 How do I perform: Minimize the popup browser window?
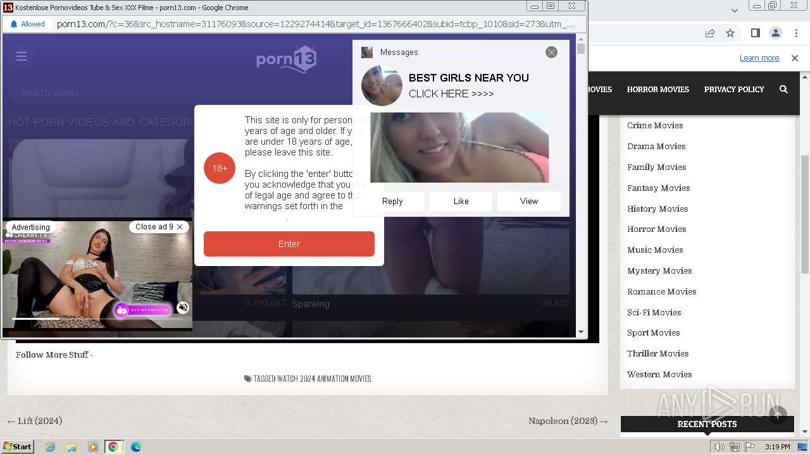535,6
